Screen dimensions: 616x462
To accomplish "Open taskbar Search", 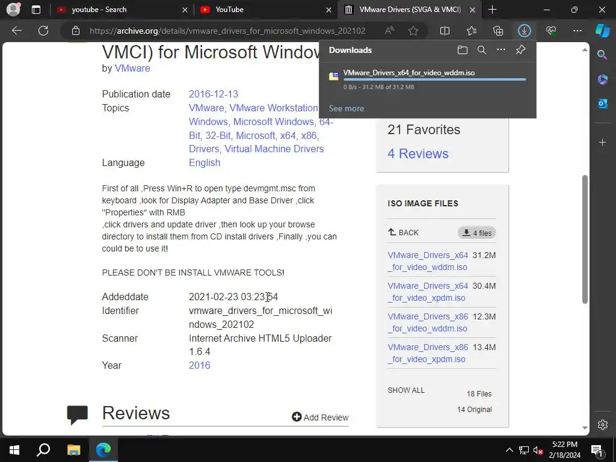I will pyautogui.click(x=43, y=449).
